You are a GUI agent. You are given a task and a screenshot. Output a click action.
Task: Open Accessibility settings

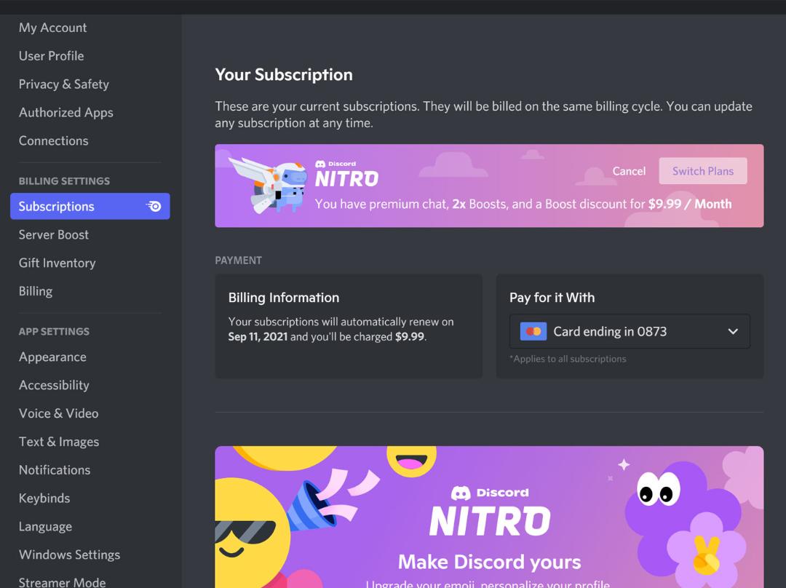point(54,385)
